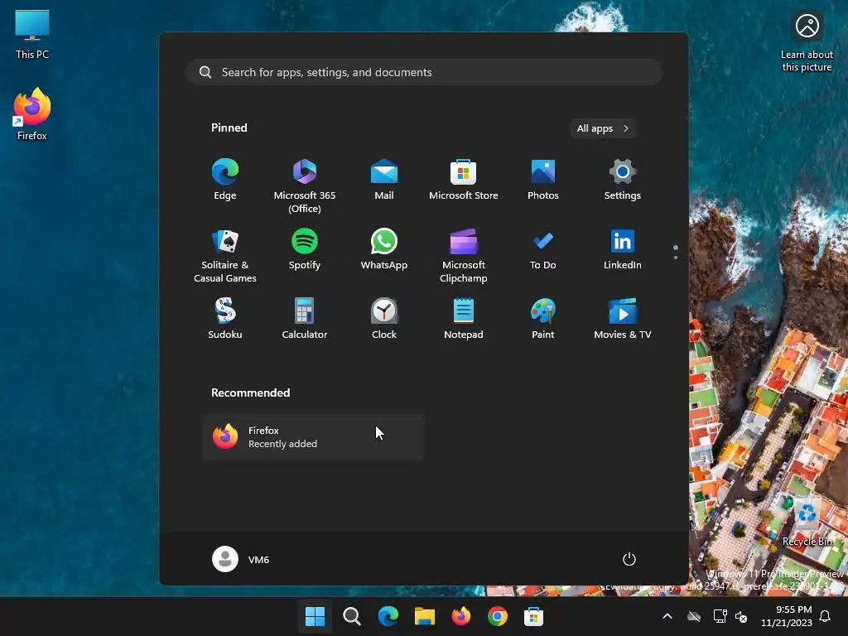This screenshot has height=636, width=848.
Task: Show hidden system tray icons
Action: click(667, 616)
